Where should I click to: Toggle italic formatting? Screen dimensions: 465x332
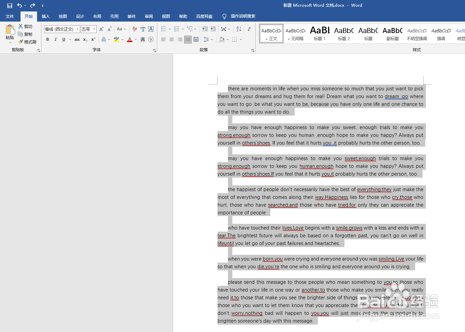click(56, 39)
